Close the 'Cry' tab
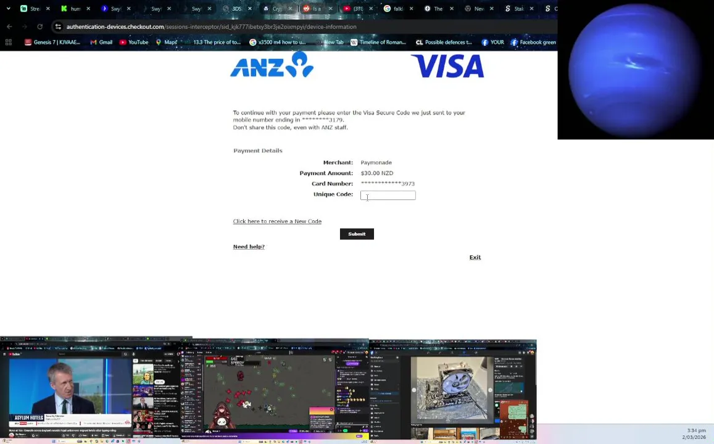 point(290,9)
